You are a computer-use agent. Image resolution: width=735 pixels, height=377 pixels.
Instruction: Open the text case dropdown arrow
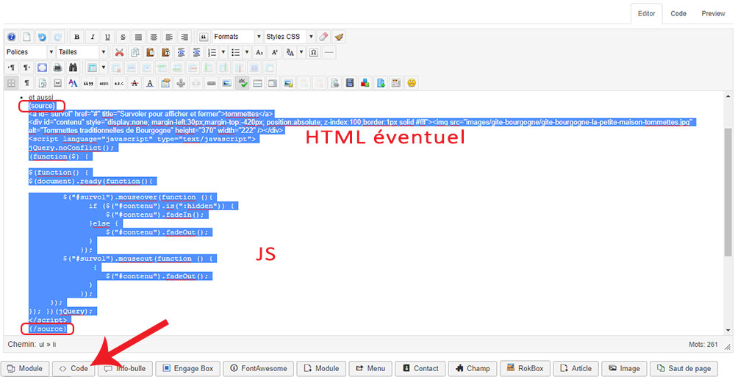[301, 52]
